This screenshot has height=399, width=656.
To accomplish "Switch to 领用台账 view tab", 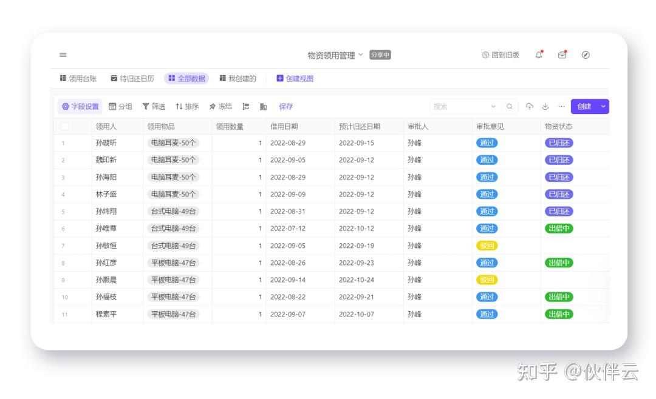I will coord(78,79).
